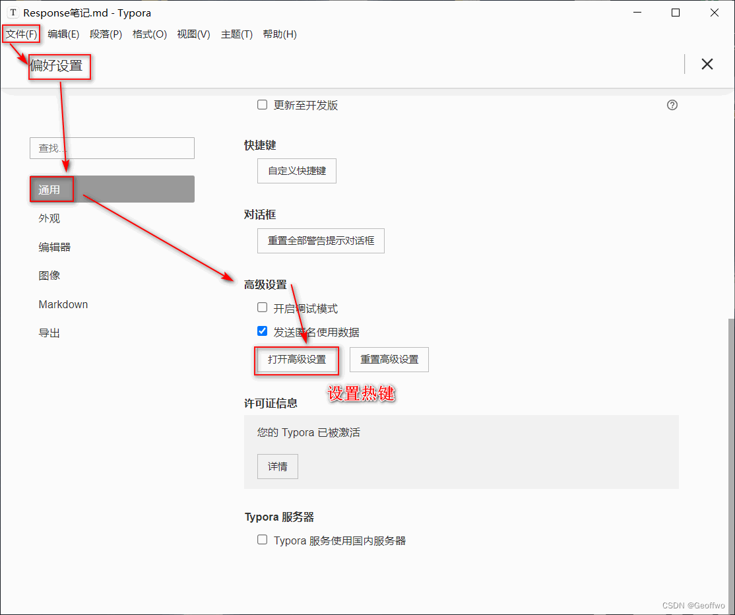This screenshot has height=615, width=735.
Task: Click the Typora app icon in title bar
Action: pos(13,13)
